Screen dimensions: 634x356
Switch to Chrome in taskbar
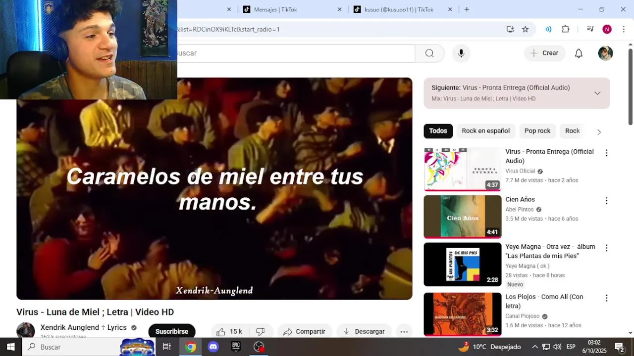pyautogui.click(x=191, y=347)
